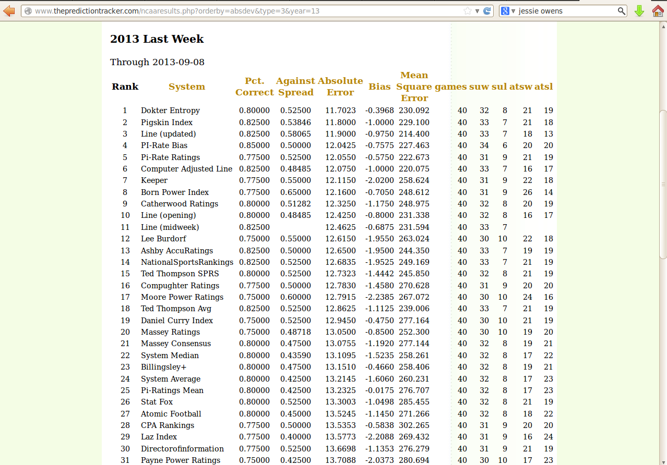This screenshot has height=465, width=667.
Task: Click Line (midweek) entry
Action: pos(170,227)
